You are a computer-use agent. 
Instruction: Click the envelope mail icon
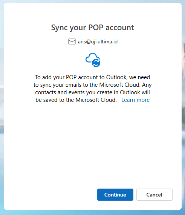(72, 41)
